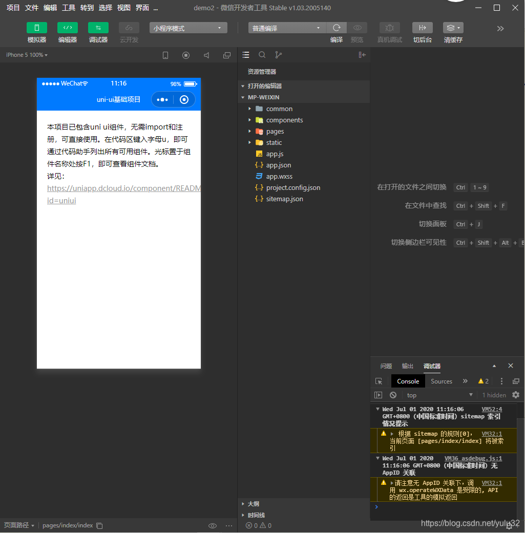This screenshot has width=525, height=533.
Task: Click the search icon in the explorer sidebar
Action: (262, 55)
